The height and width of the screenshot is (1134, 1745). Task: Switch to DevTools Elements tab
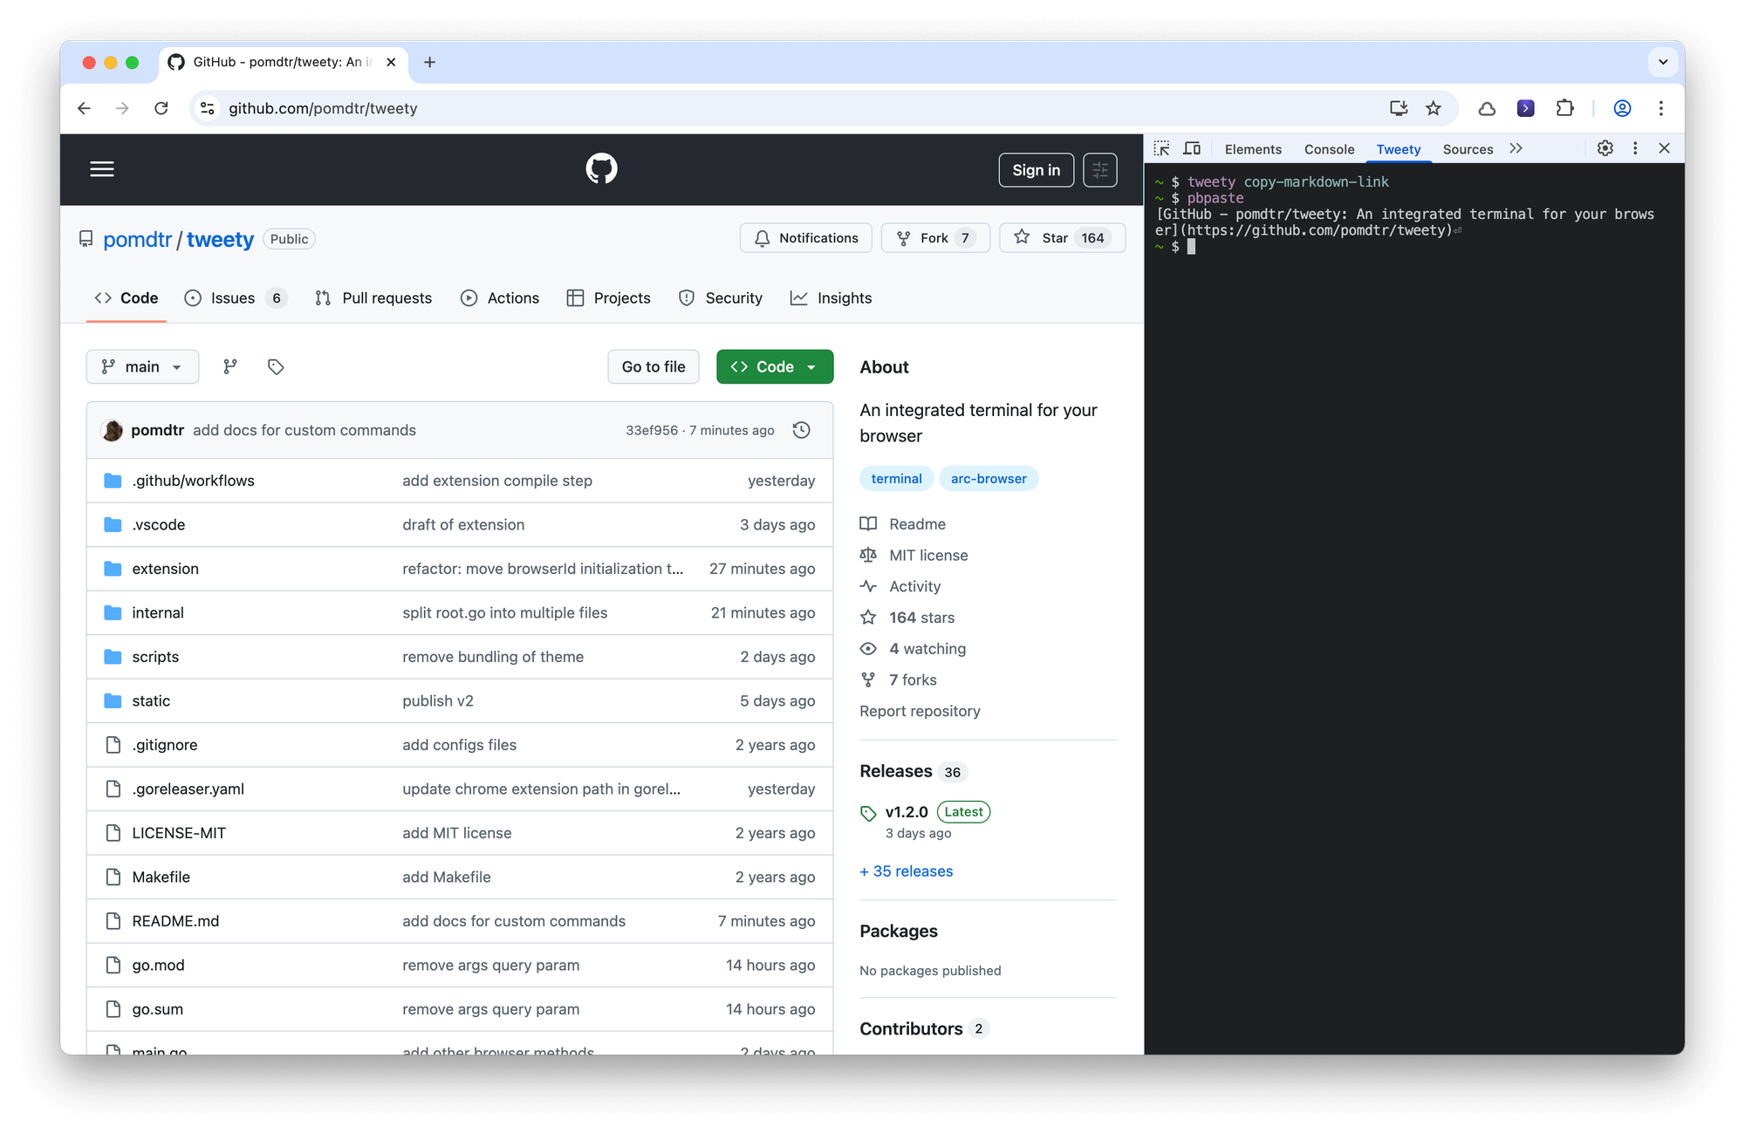(1253, 149)
